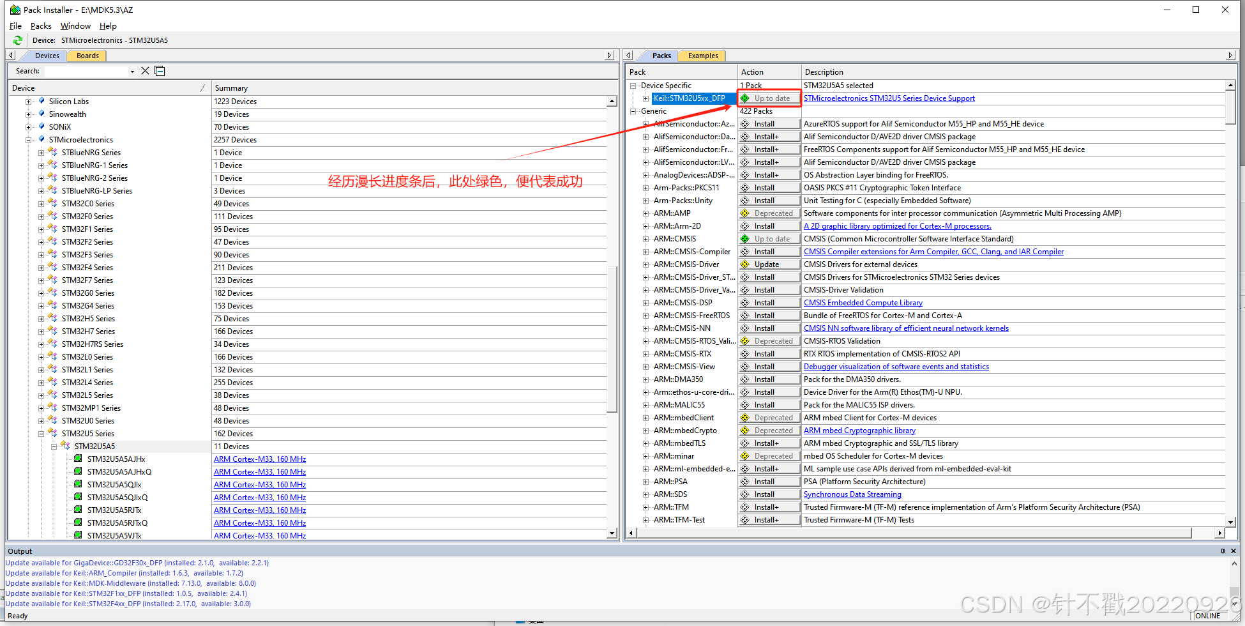Image resolution: width=1245 pixels, height=626 pixels.
Task: Select the STM32L4 Series tree row
Action: click(87, 383)
